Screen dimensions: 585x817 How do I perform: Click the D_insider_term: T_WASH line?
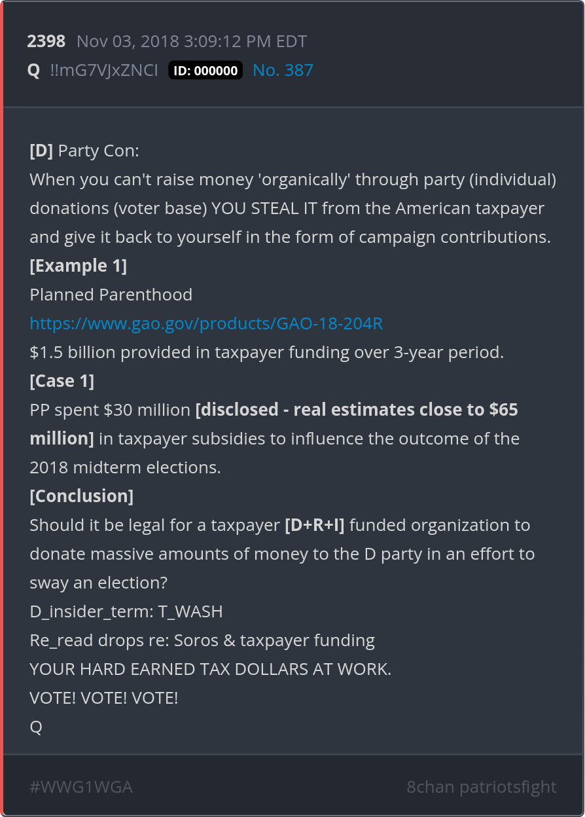click(126, 611)
